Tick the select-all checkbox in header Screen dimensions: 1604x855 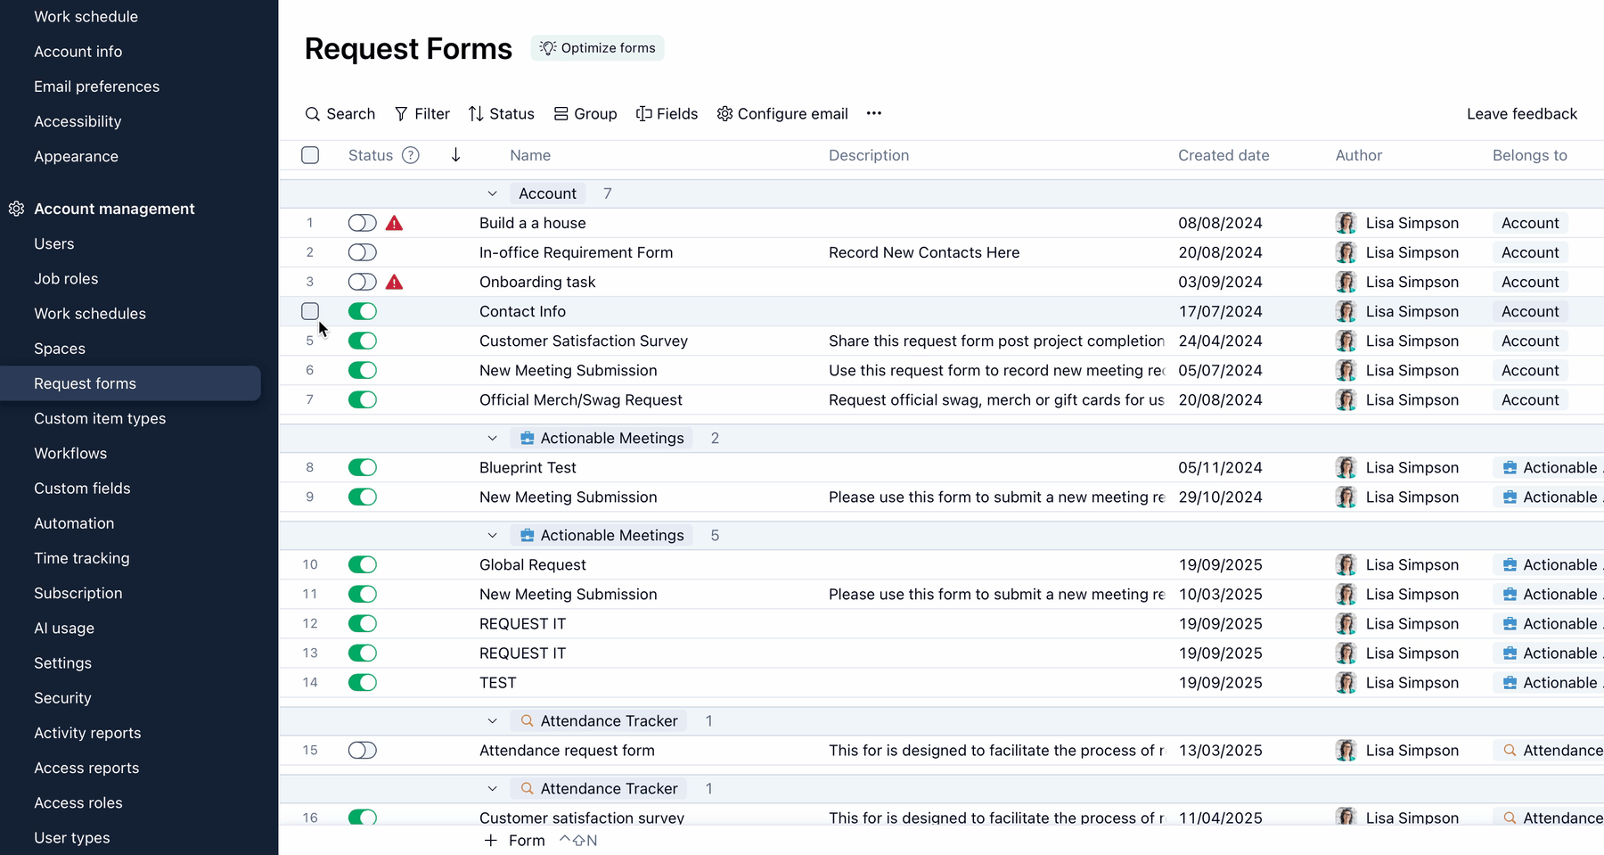point(310,155)
